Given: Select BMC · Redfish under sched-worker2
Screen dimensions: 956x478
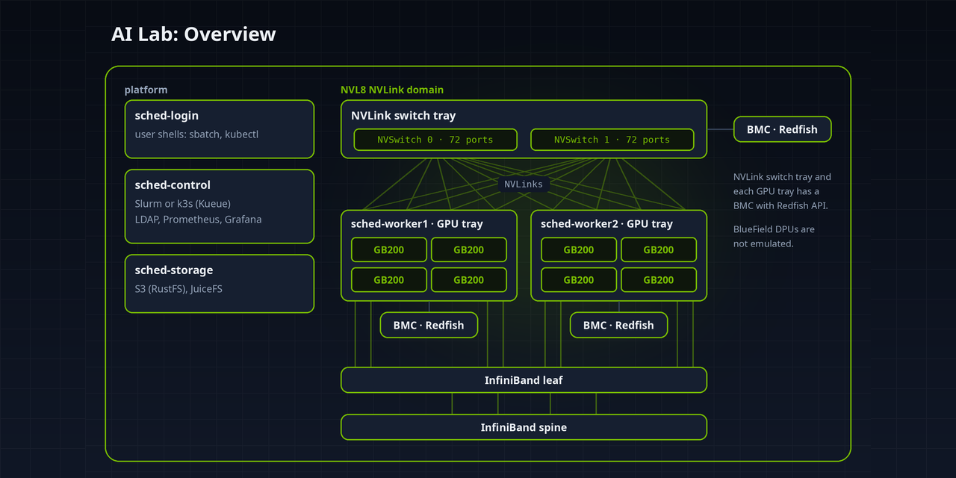Looking at the screenshot, I should coord(618,325).
